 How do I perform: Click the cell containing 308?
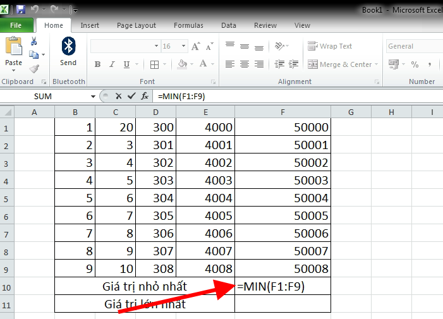156,268
